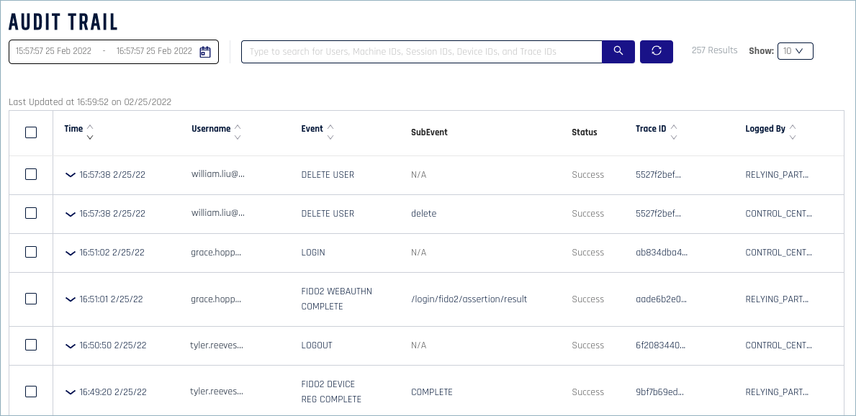
Task: Click the magnifying glass search button
Action: coord(618,52)
